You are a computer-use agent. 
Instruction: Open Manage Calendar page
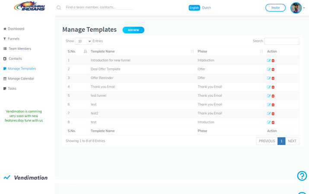click(x=19, y=79)
